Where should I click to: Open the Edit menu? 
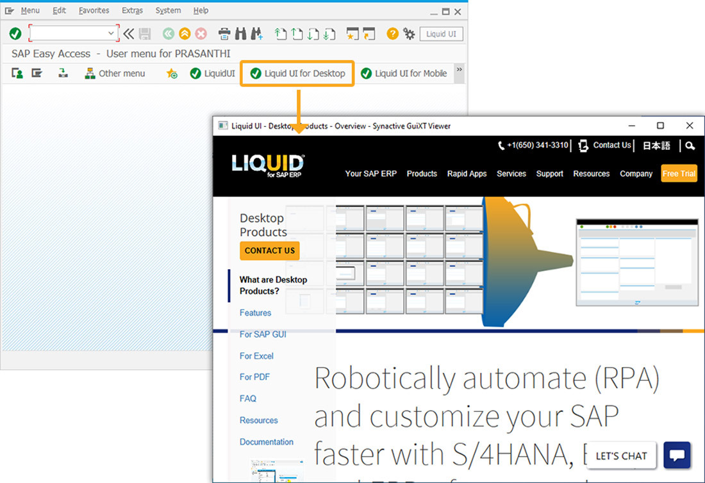click(60, 10)
